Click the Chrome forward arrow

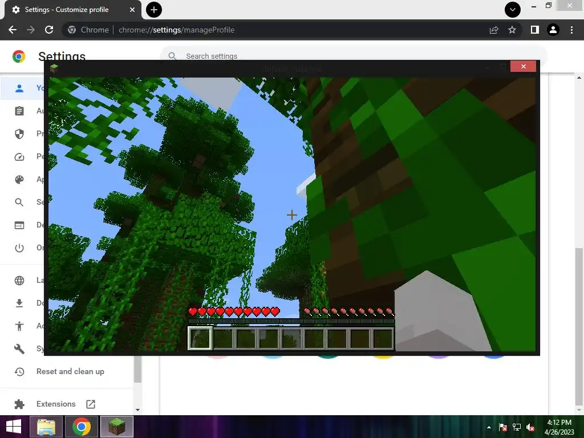[31, 30]
